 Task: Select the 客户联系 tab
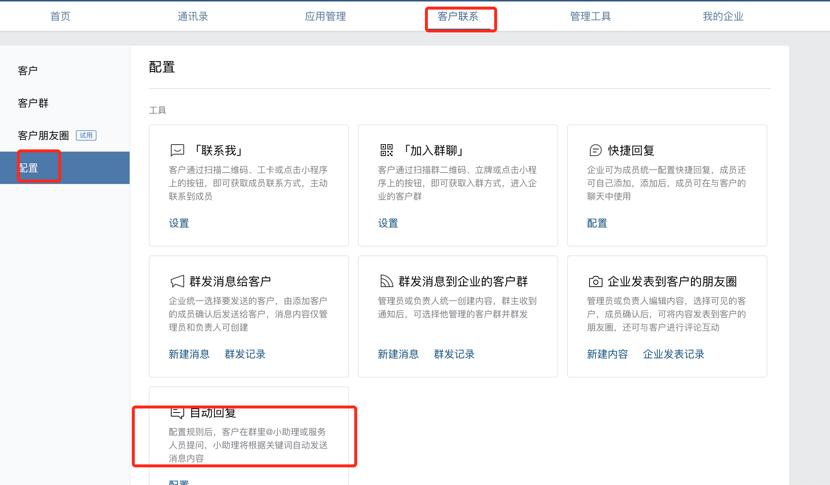pos(458,16)
